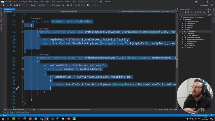Open the Project menu
This screenshot has width=215, height=121.
click(x=25, y=2)
